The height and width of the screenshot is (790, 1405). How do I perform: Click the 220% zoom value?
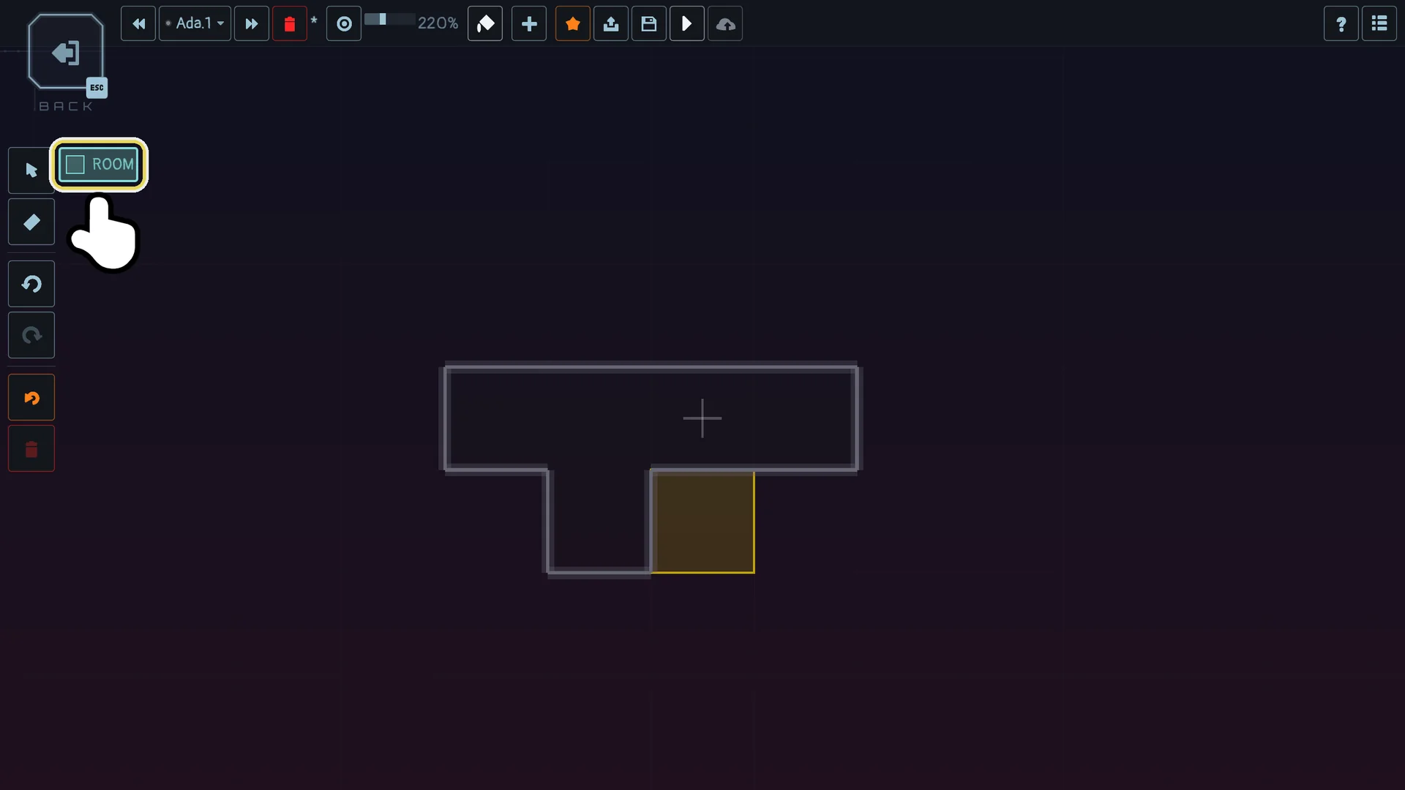click(x=438, y=23)
